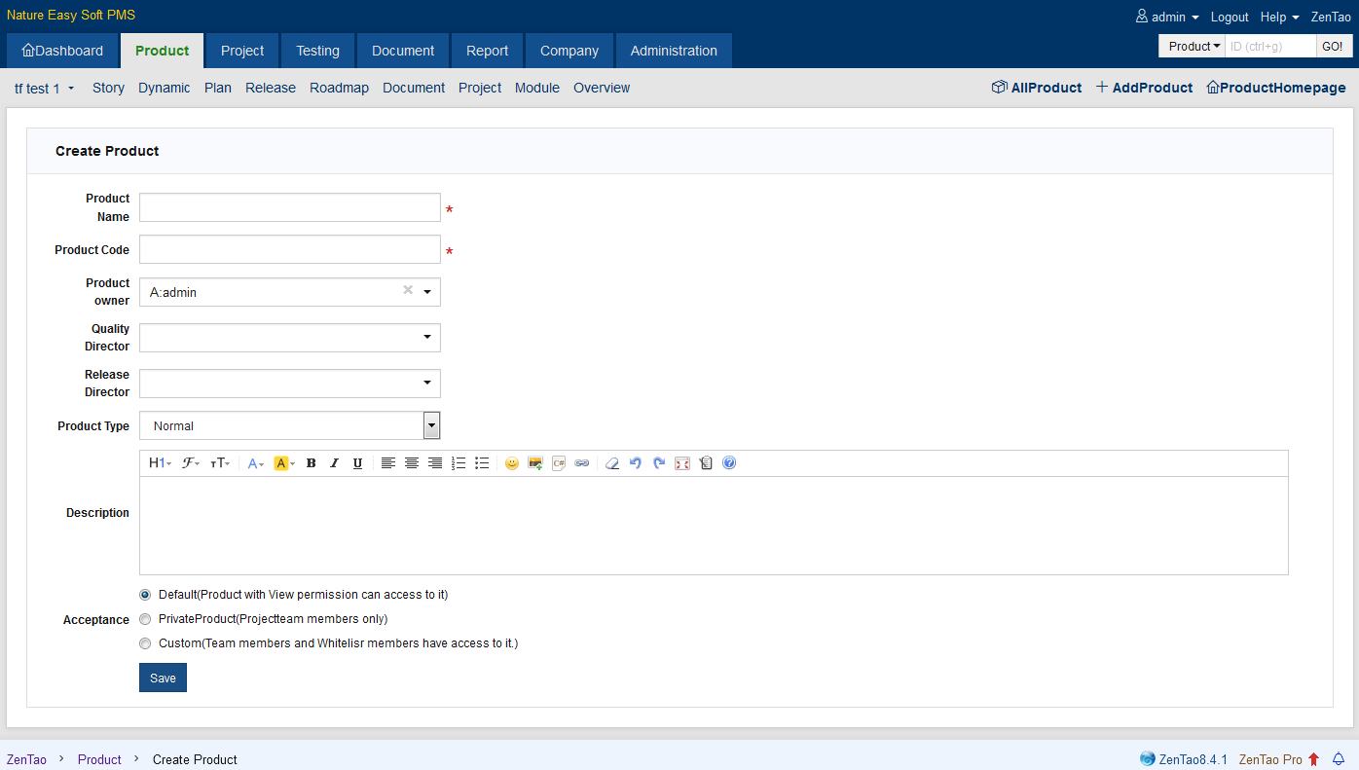The height and width of the screenshot is (770, 1359).
Task: Choose the PrivateProduct radio option
Action: 146,619
